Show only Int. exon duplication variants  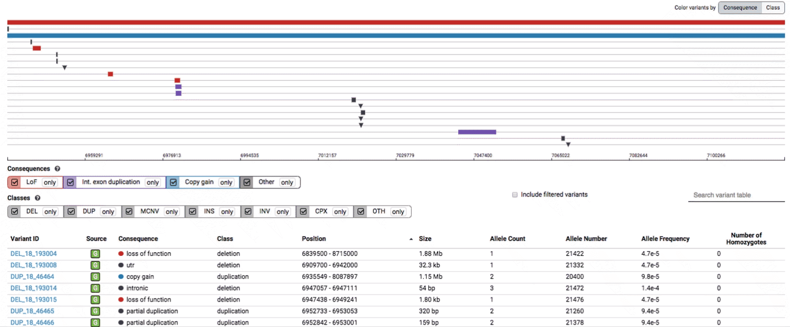click(153, 183)
